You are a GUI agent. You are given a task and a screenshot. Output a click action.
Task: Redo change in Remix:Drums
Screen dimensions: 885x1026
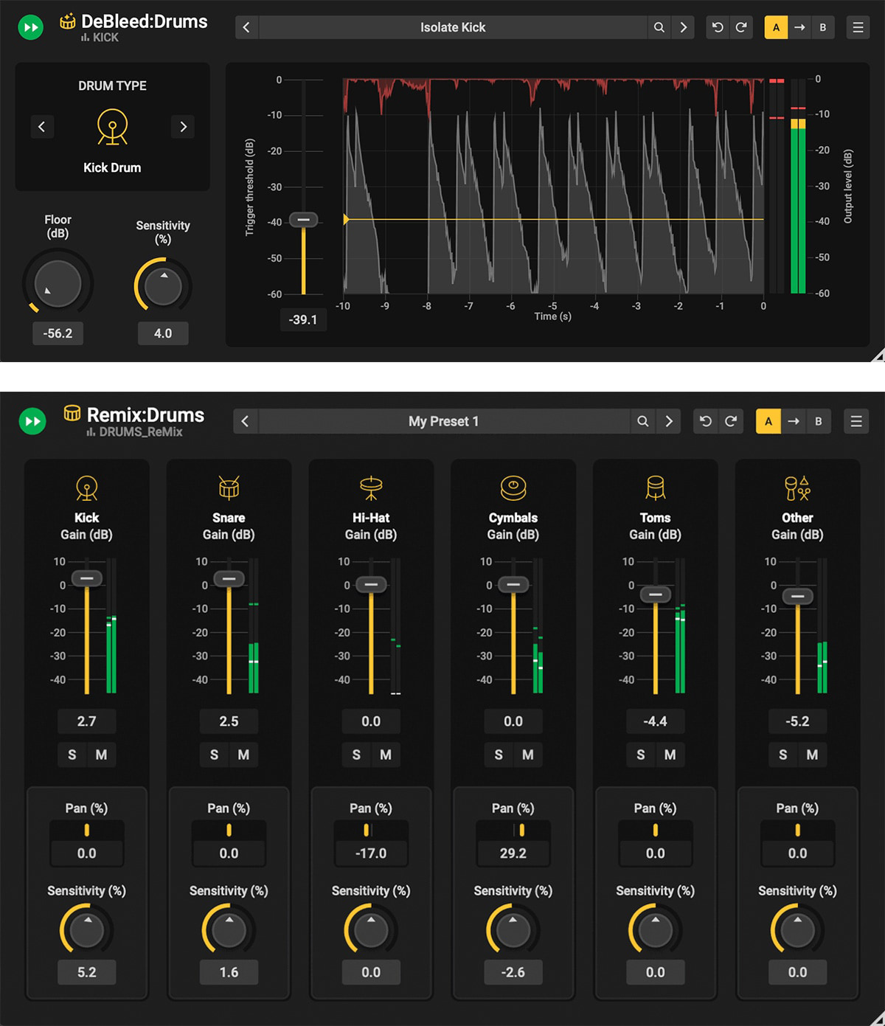point(731,421)
